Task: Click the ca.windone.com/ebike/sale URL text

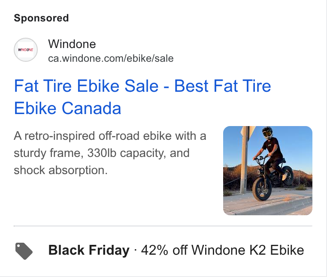Action: click(111, 58)
